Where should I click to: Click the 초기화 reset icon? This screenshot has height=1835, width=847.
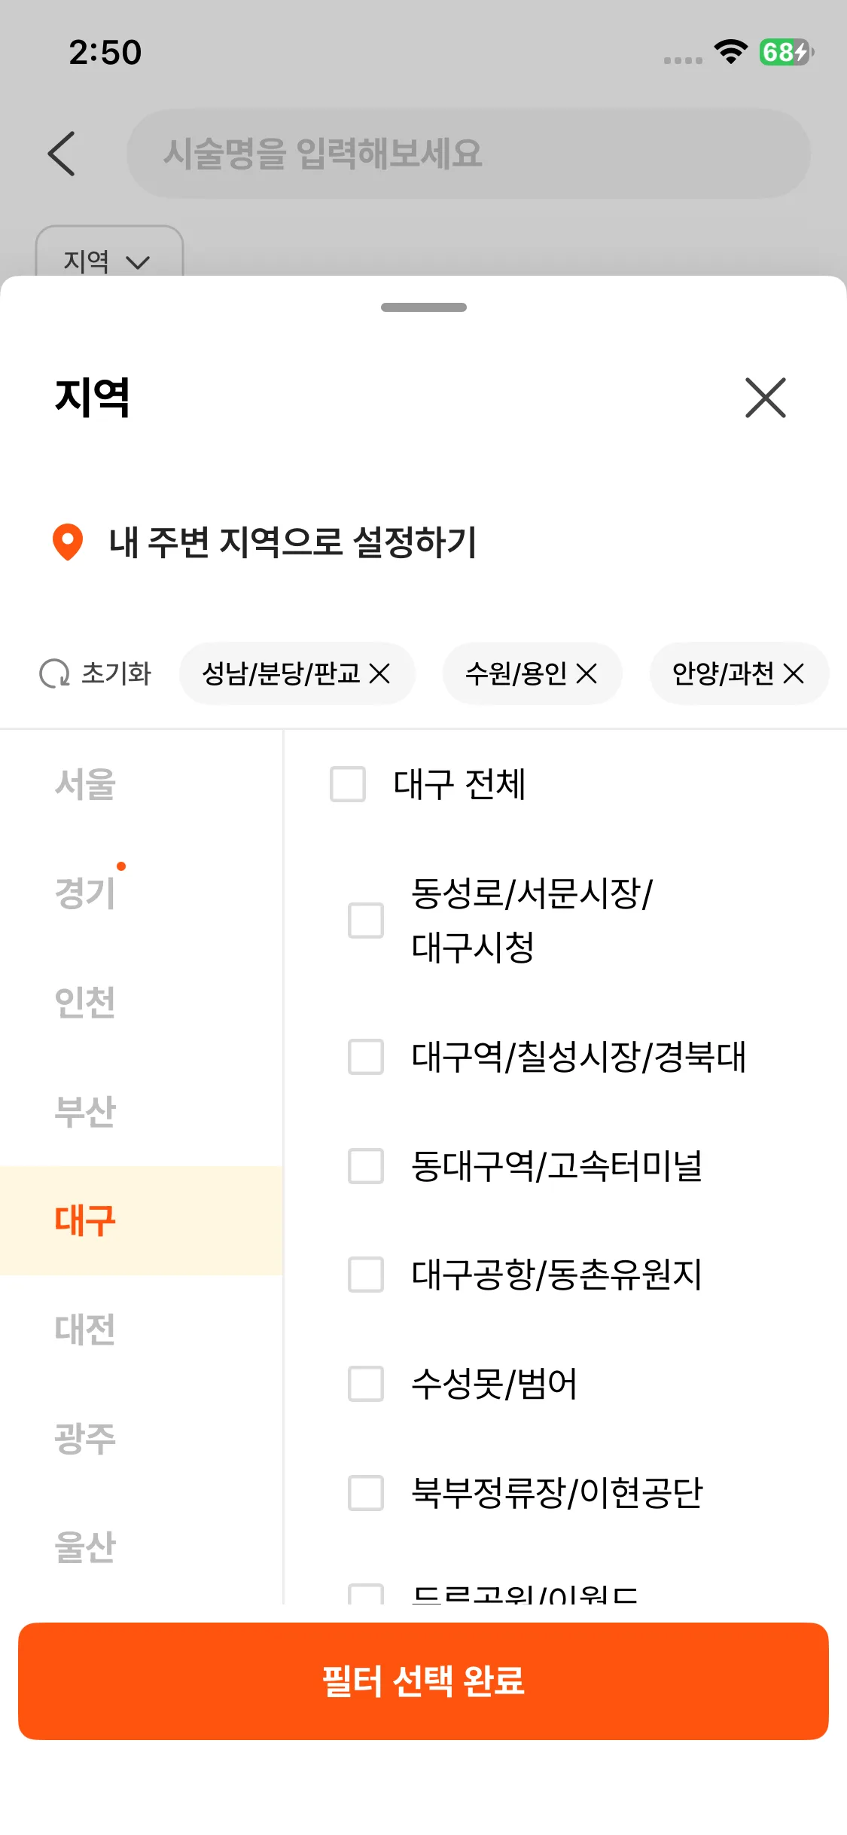[54, 673]
